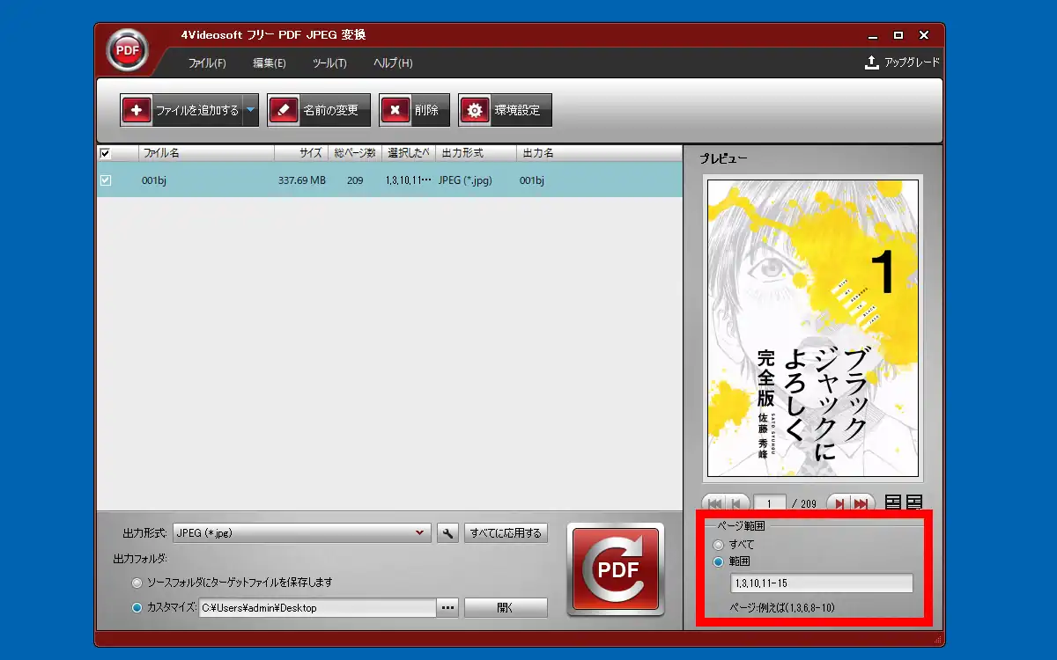Jump to the last preview page
Image resolution: width=1057 pixels, height=660 pixels.
click(x=861, y=503)
